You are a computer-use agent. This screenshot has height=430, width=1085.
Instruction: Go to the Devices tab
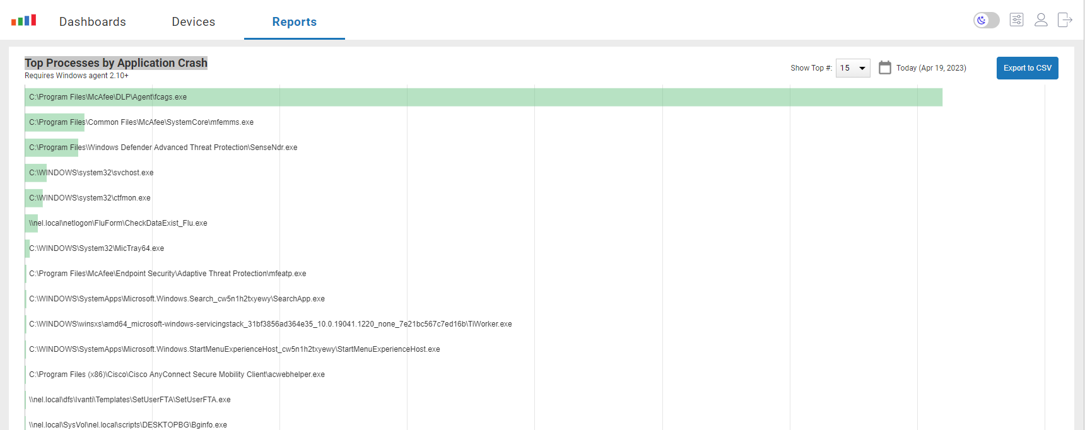pyautogui.click(x=194, y=21)
